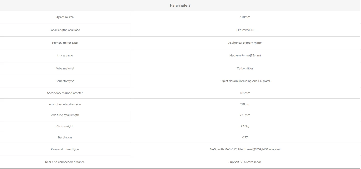361x169 pixels.
Task: Click the Carbon fiber value
Action: [245, 69]
